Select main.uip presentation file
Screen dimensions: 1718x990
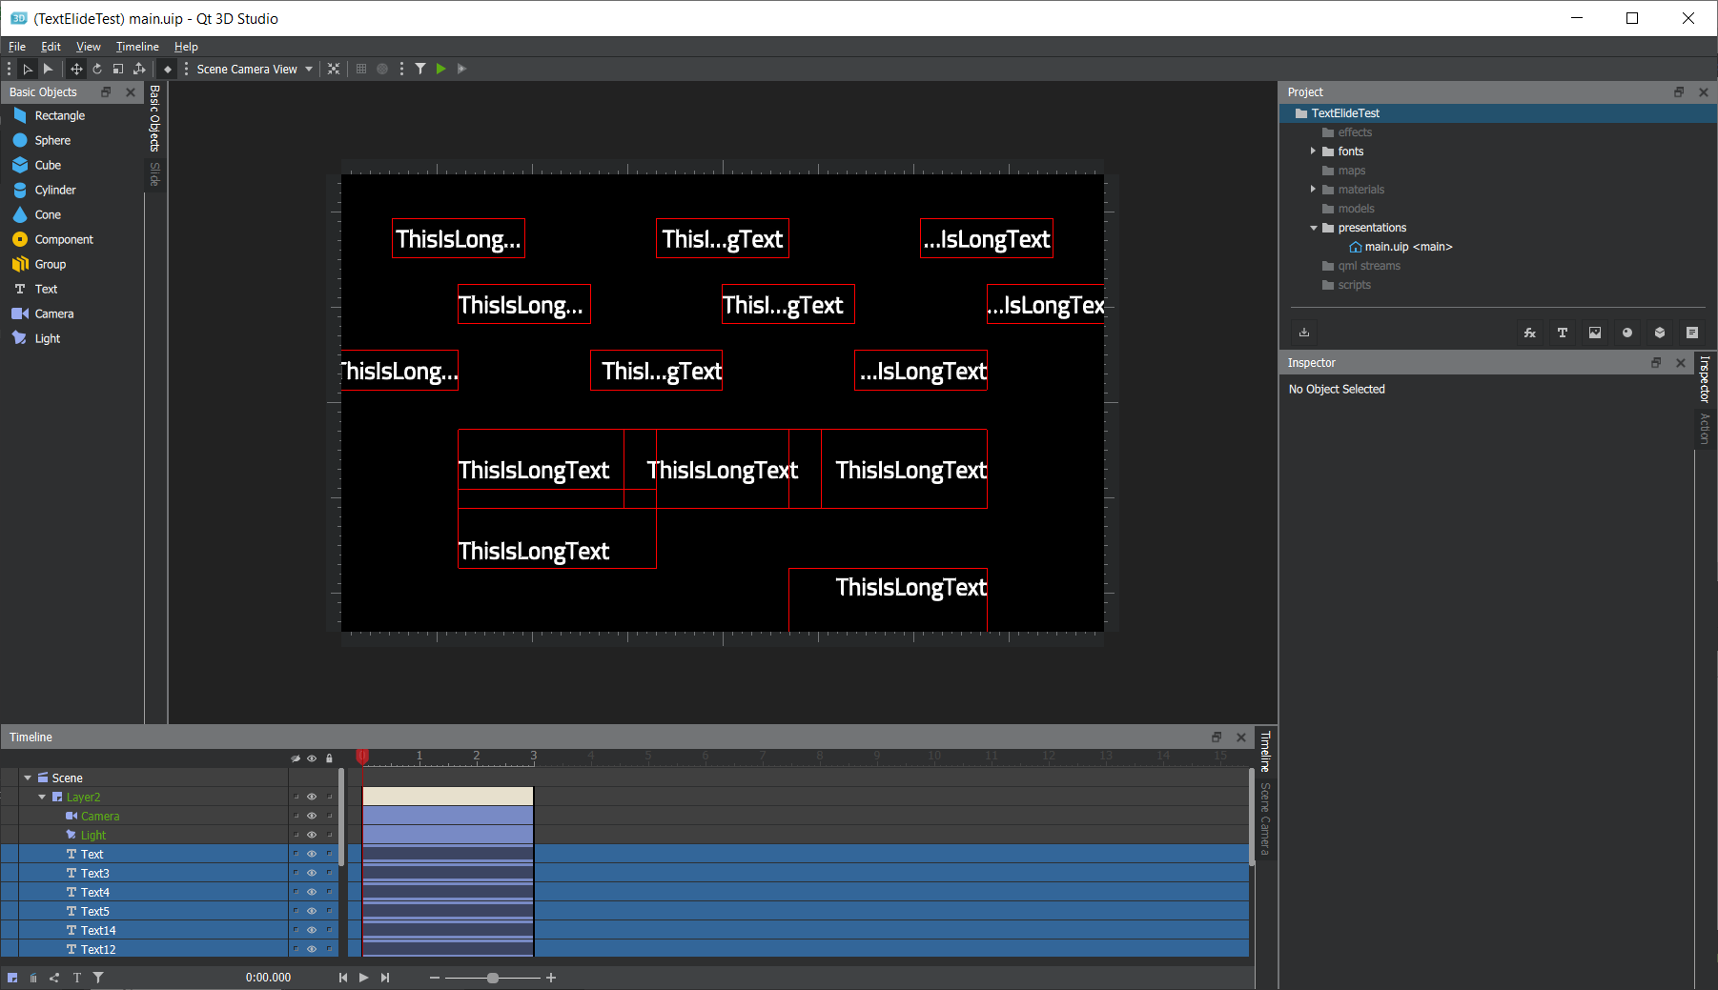pos(1400,247)
